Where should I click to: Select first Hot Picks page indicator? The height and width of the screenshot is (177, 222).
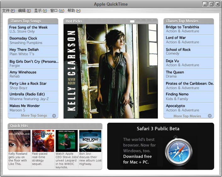coord(132,21)
